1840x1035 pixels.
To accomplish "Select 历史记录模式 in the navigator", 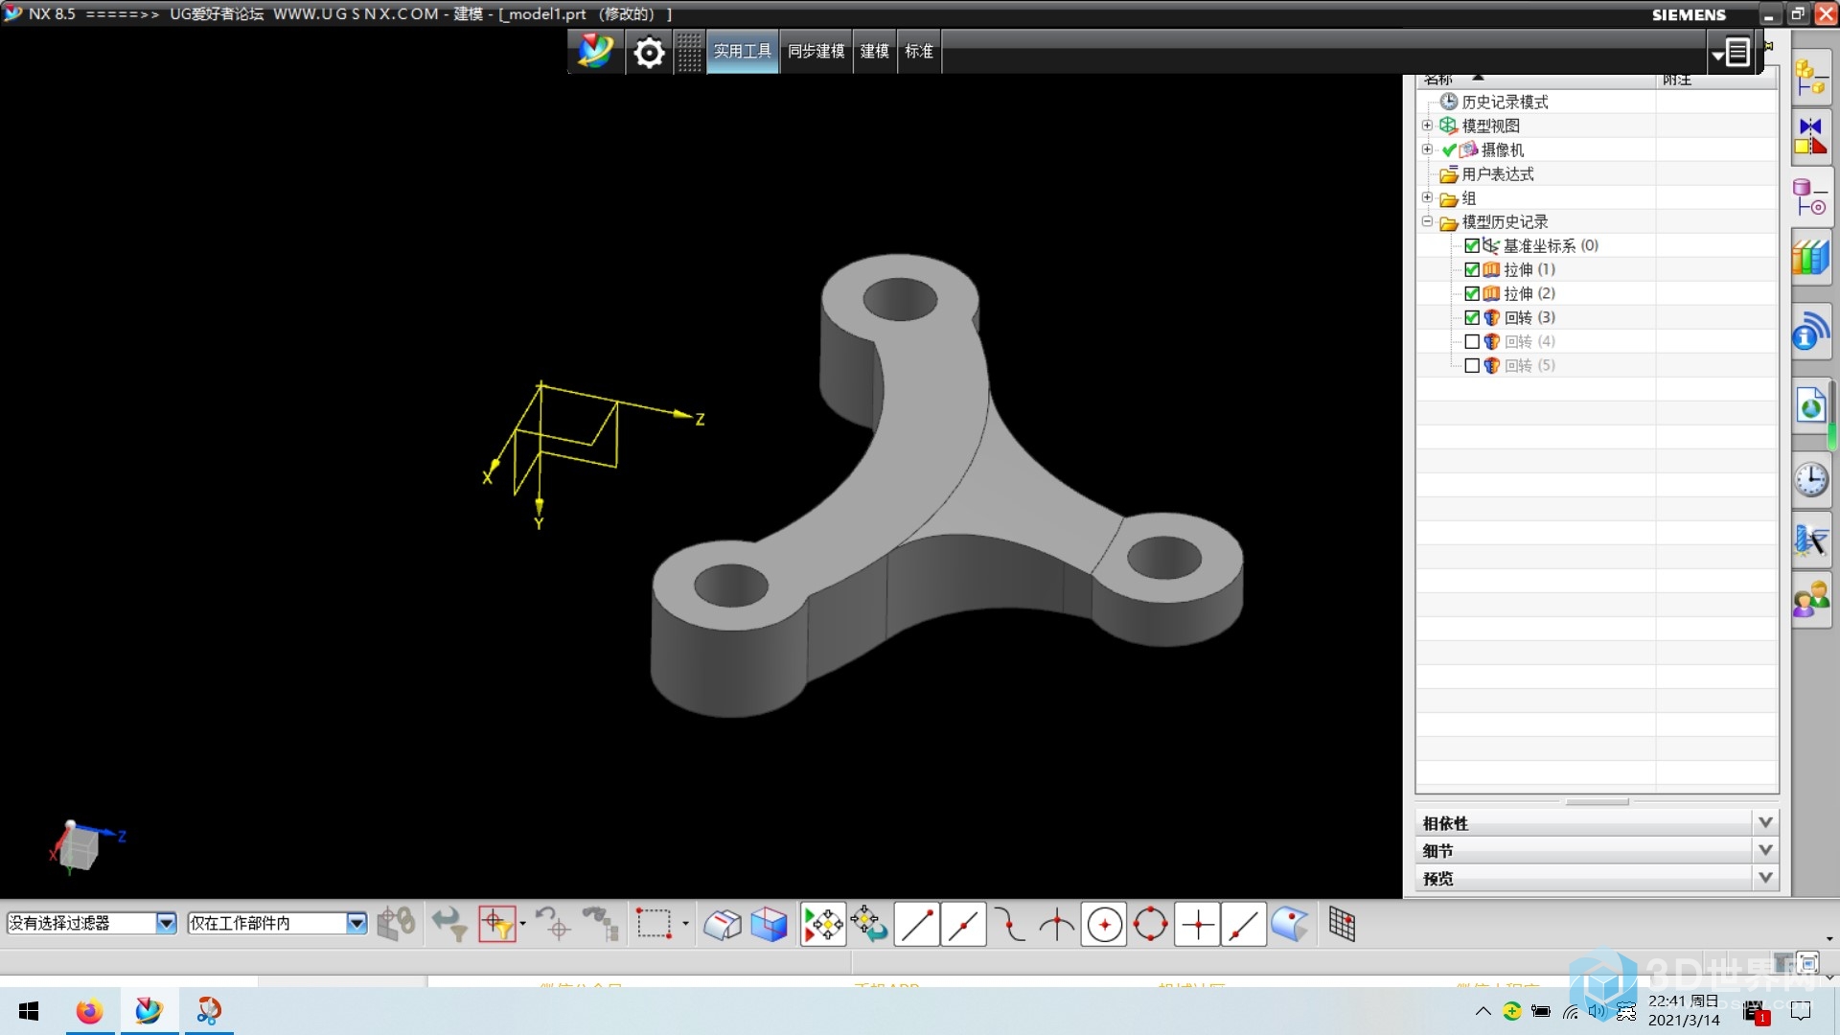I will pyautogui.click(x=1505, y=102).
